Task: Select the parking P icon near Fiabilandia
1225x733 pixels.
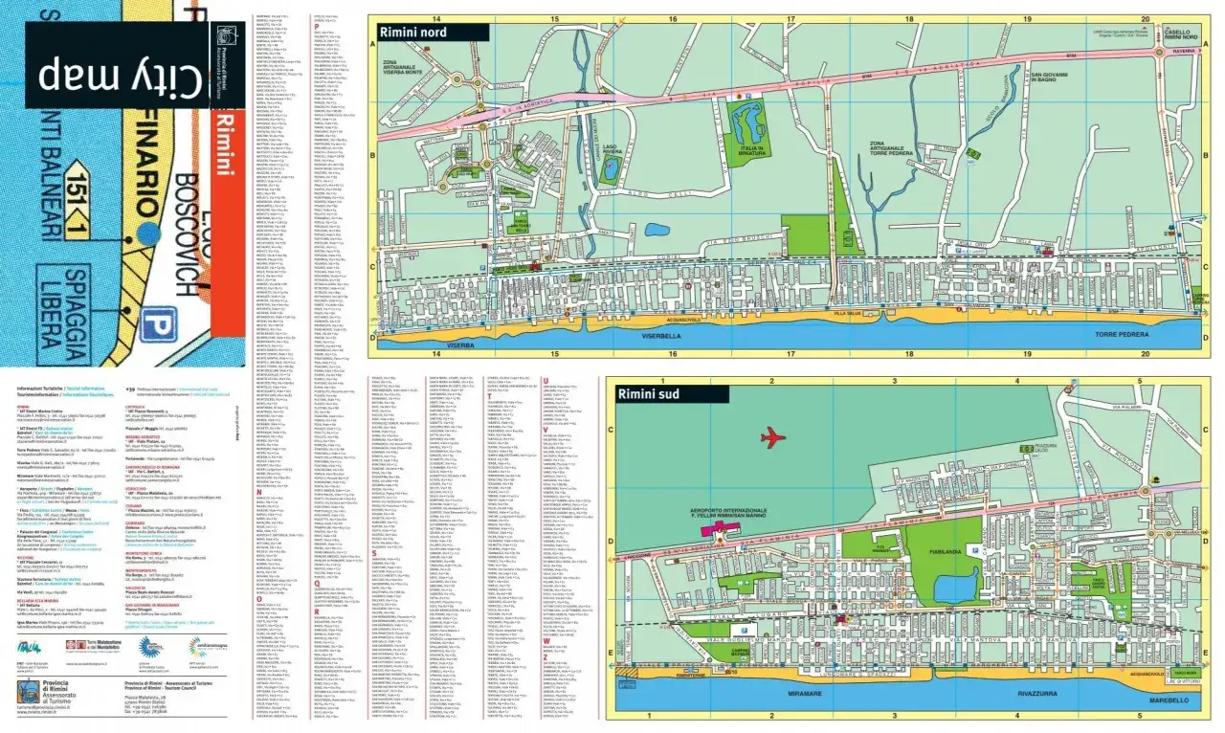Action: pyautogui.click(x=974, y=548)
